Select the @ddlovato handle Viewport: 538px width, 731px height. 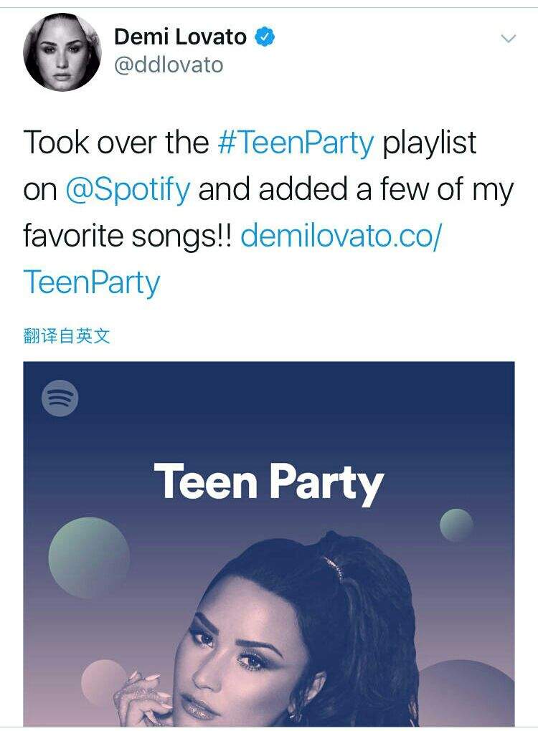coord(169,64)
